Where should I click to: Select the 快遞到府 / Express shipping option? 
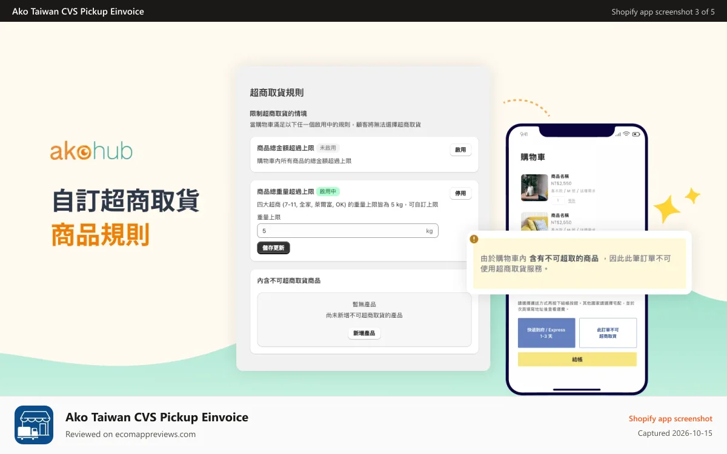[x=546, y=333]
